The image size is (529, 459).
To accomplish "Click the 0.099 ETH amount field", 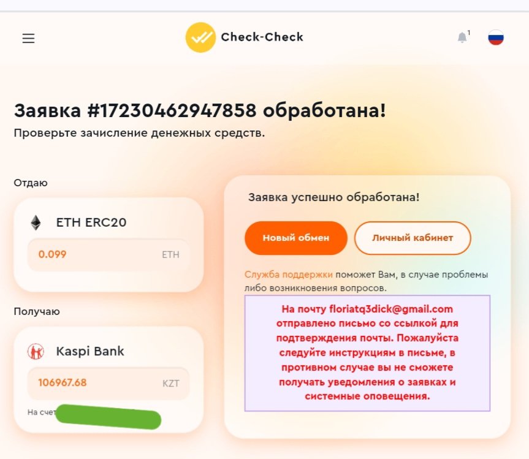I will coord(108,254).
